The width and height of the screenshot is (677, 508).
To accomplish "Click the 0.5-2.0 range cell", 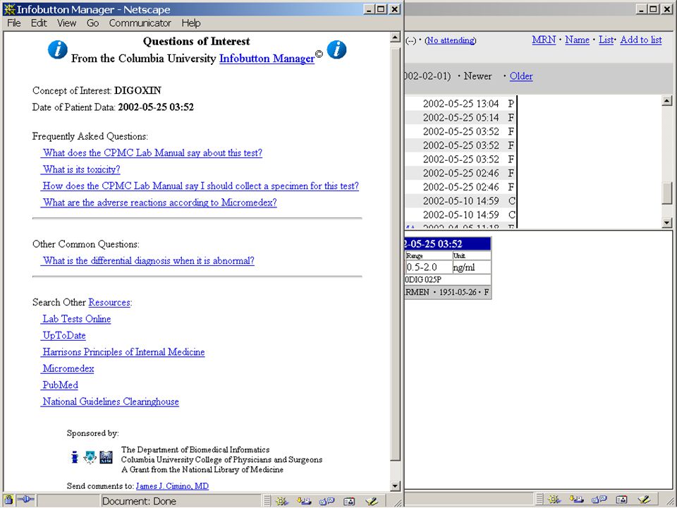I will pos(427,267).
